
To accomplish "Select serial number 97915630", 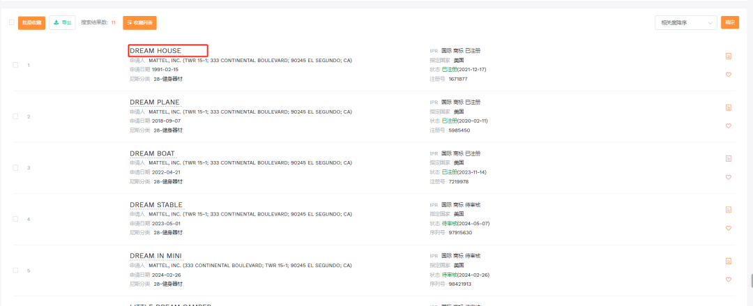I will (x=460, y=233).
